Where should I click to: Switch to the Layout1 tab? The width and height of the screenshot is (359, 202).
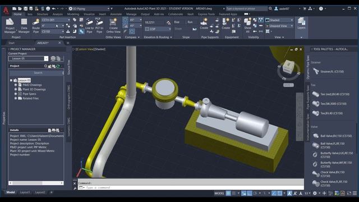(25, 192)
